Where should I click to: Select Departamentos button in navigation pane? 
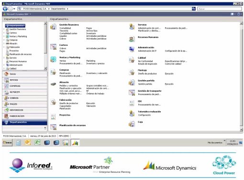point(24,122)
